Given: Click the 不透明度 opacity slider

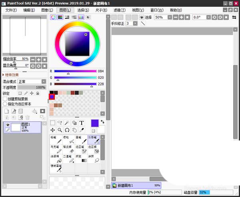Looking at the screenshot, I should 32,87.
